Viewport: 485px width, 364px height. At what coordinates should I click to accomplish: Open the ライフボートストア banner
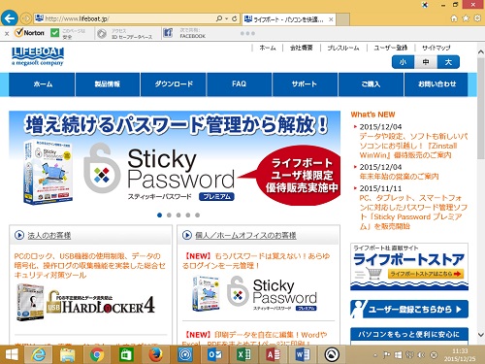[x=409, y=267]
